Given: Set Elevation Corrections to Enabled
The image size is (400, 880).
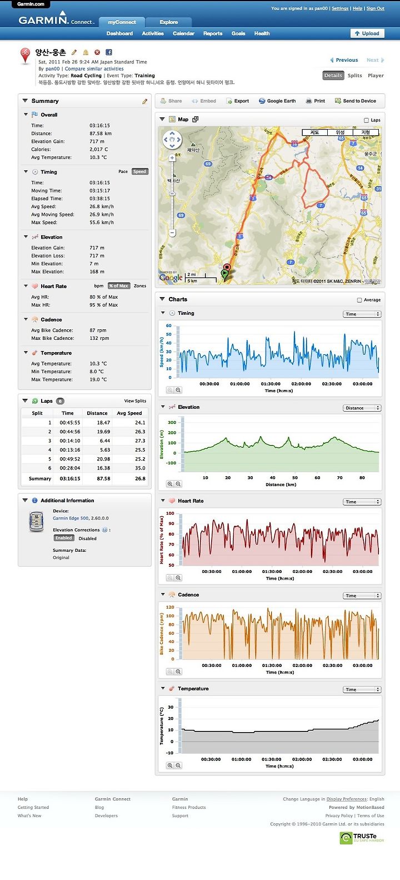Looking at the screenshot, I should (x=63, y=538).
